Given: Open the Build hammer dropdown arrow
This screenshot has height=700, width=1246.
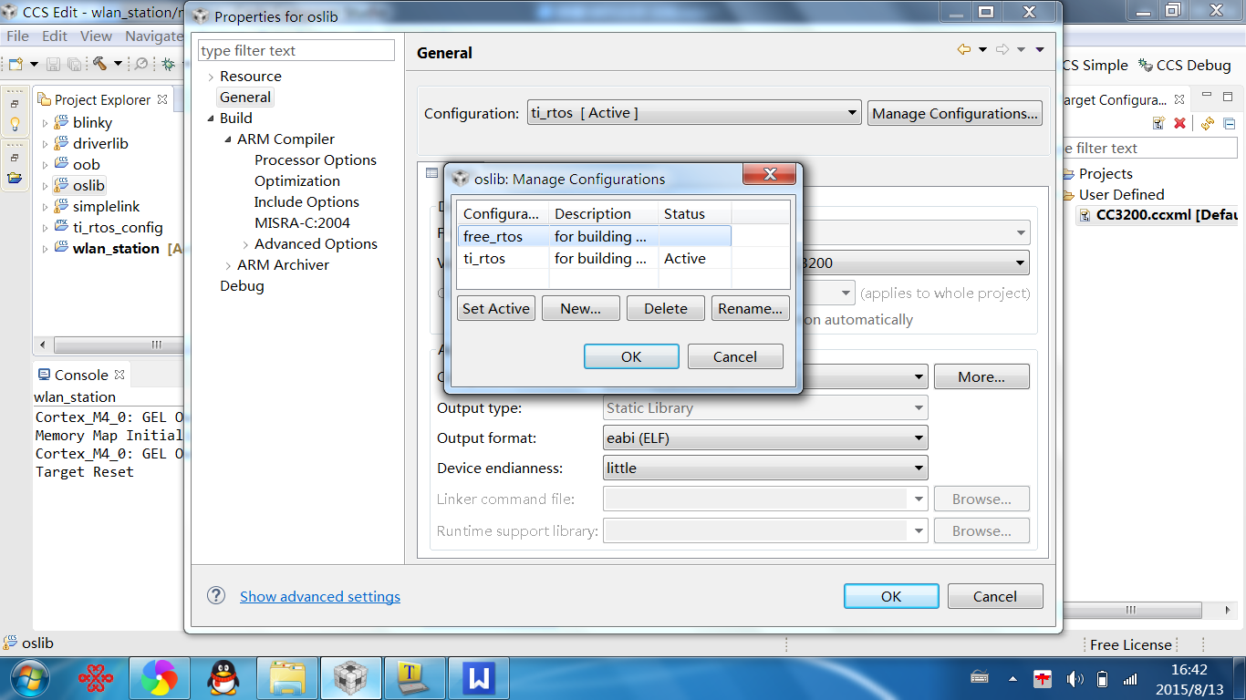Looking at the screenshot, I should pyautogui.click(x=118, y=64).
